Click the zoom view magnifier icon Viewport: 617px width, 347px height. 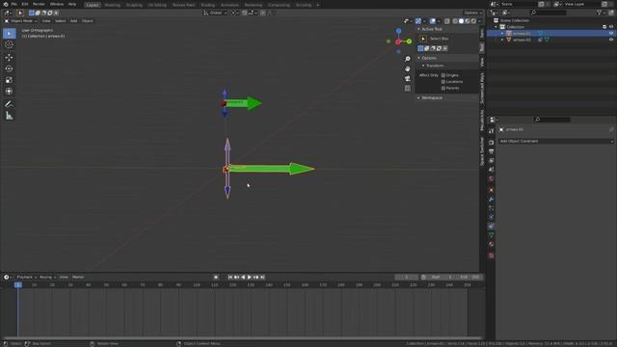tap(408, 59)
